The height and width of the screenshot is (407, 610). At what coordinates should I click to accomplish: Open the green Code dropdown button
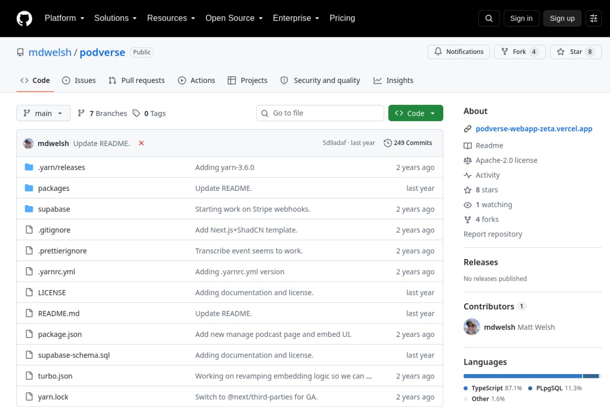tap(416, 113)
